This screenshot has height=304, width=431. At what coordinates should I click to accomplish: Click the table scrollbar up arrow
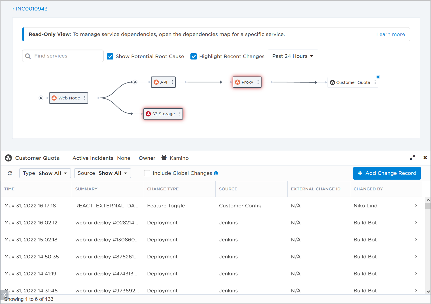(428, 200)
